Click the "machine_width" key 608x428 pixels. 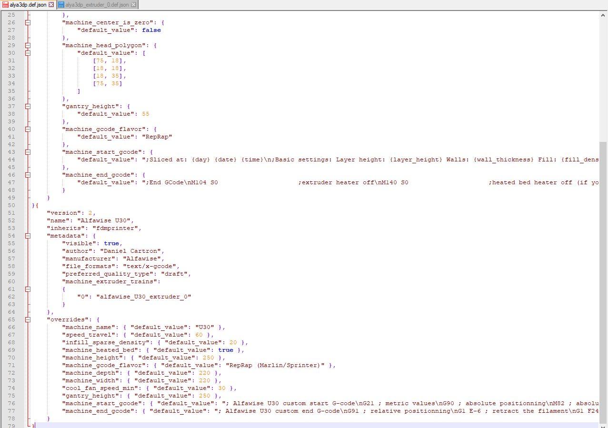point(90,380)
